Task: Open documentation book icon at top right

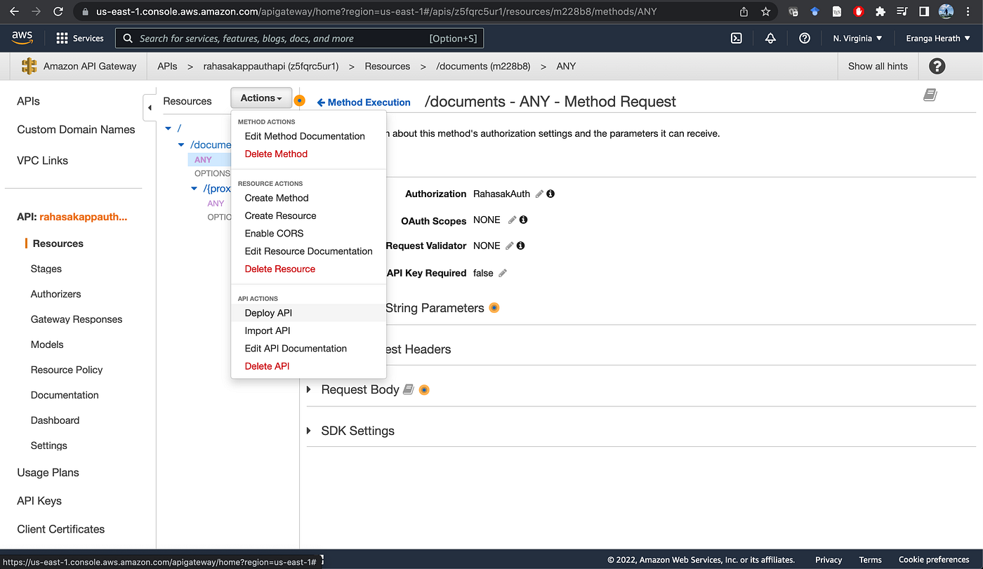Action: [930, 95]
